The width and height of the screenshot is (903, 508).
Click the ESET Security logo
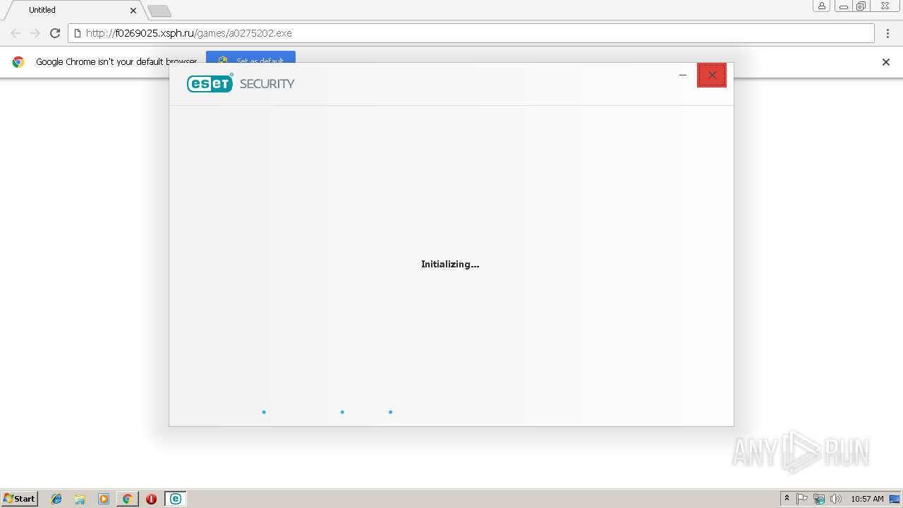[x=241, y=83]
